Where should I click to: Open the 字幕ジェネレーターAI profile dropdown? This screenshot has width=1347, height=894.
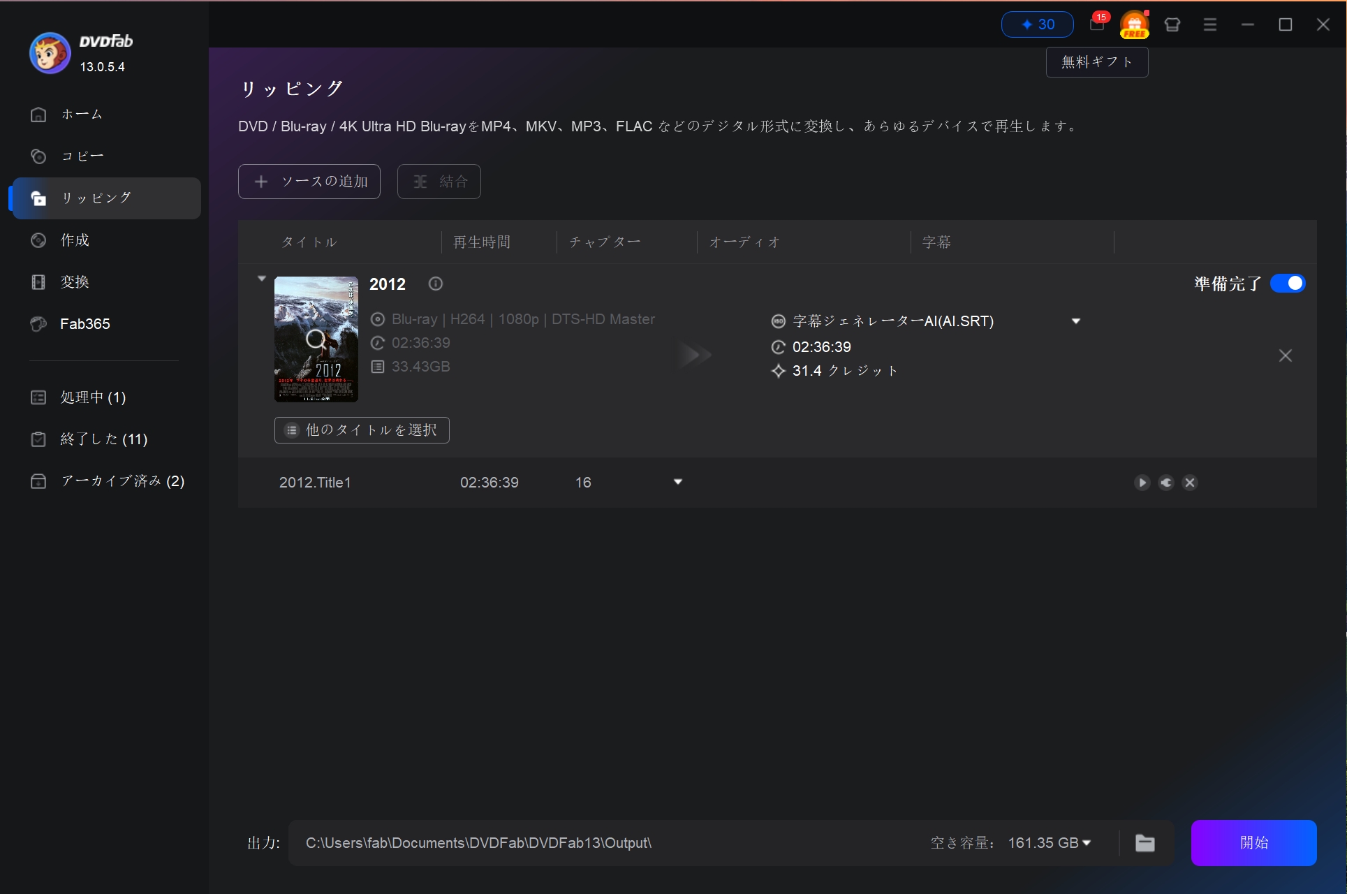click(1075, 321)
